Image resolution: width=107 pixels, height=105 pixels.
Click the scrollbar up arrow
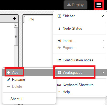click(16, 25)
